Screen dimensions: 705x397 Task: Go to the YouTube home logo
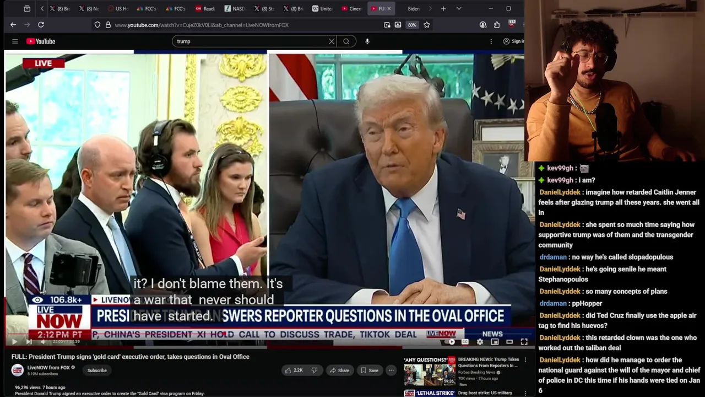[41, 41]
